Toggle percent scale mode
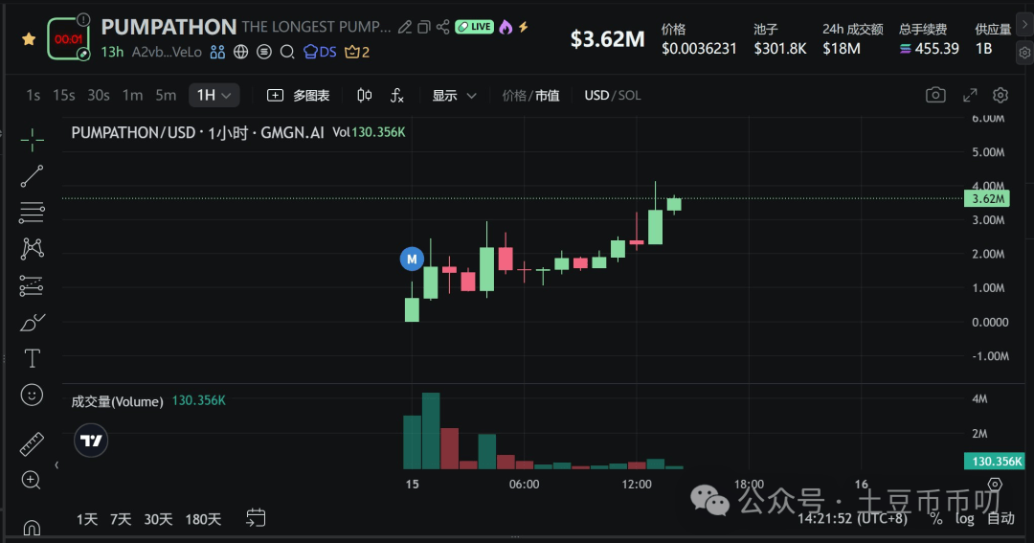This screenshot has height=543, width=1034. click(935, 519)
